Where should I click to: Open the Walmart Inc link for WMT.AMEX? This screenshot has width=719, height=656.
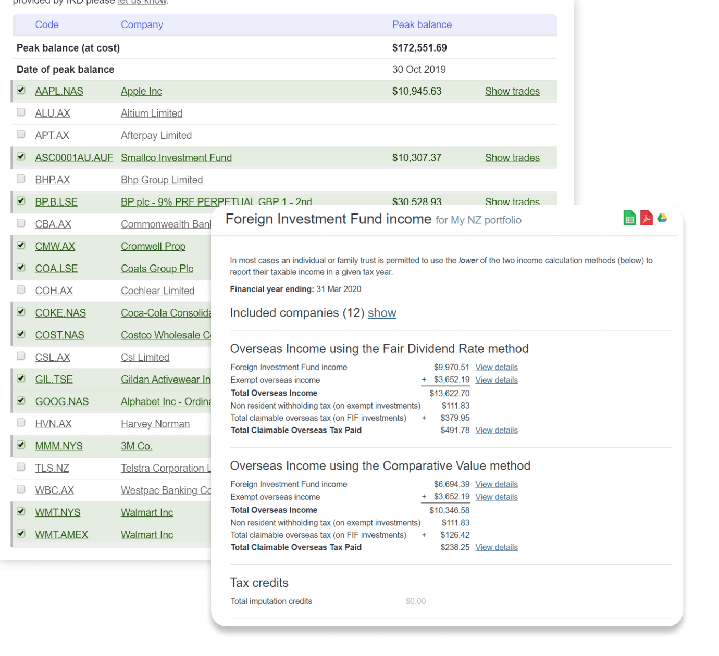click(x=147, y=535)
